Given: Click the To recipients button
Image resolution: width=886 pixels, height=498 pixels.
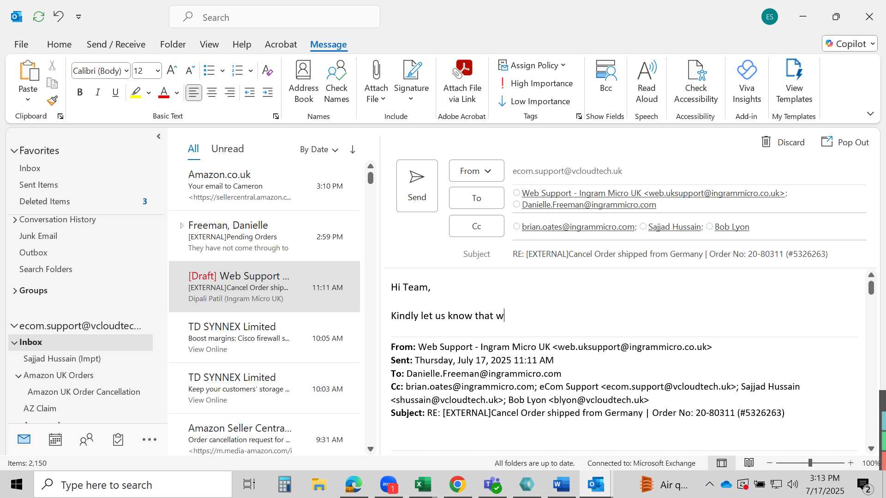Looking at the screenshot, I should (476, 198).
